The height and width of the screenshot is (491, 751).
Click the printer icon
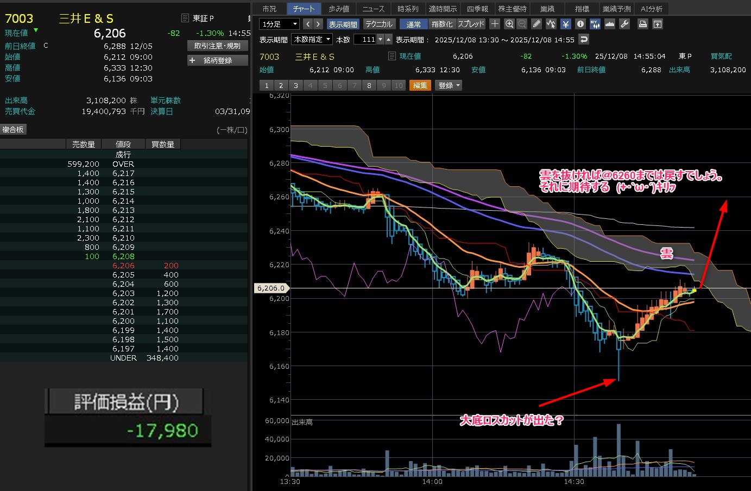point(643,24)
